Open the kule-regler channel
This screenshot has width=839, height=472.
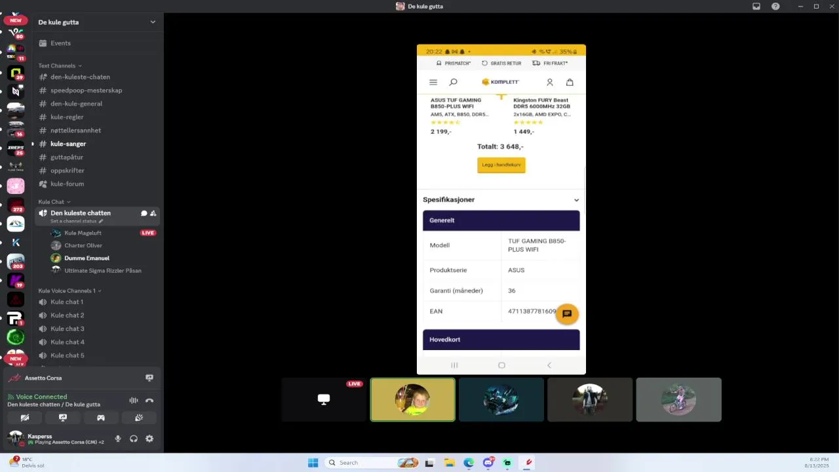[x=97, y=117]
